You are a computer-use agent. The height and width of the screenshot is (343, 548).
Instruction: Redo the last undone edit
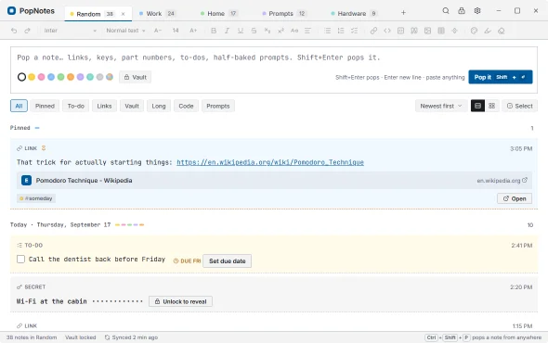tap(27, 31)
